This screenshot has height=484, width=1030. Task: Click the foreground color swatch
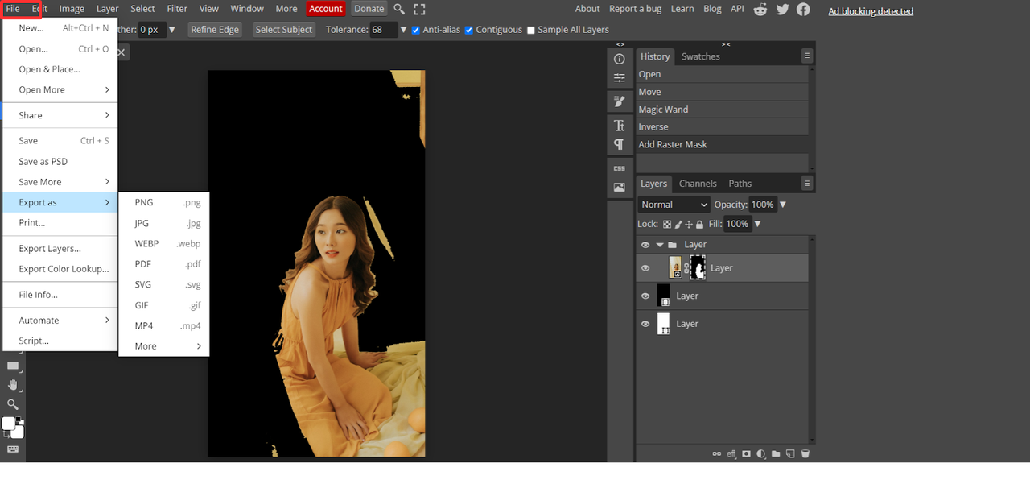(8, 424)
